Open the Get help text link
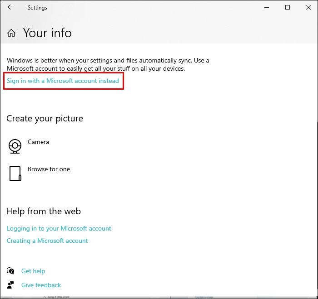Viewport: 318px width, 299px height. tap(33, 271)
